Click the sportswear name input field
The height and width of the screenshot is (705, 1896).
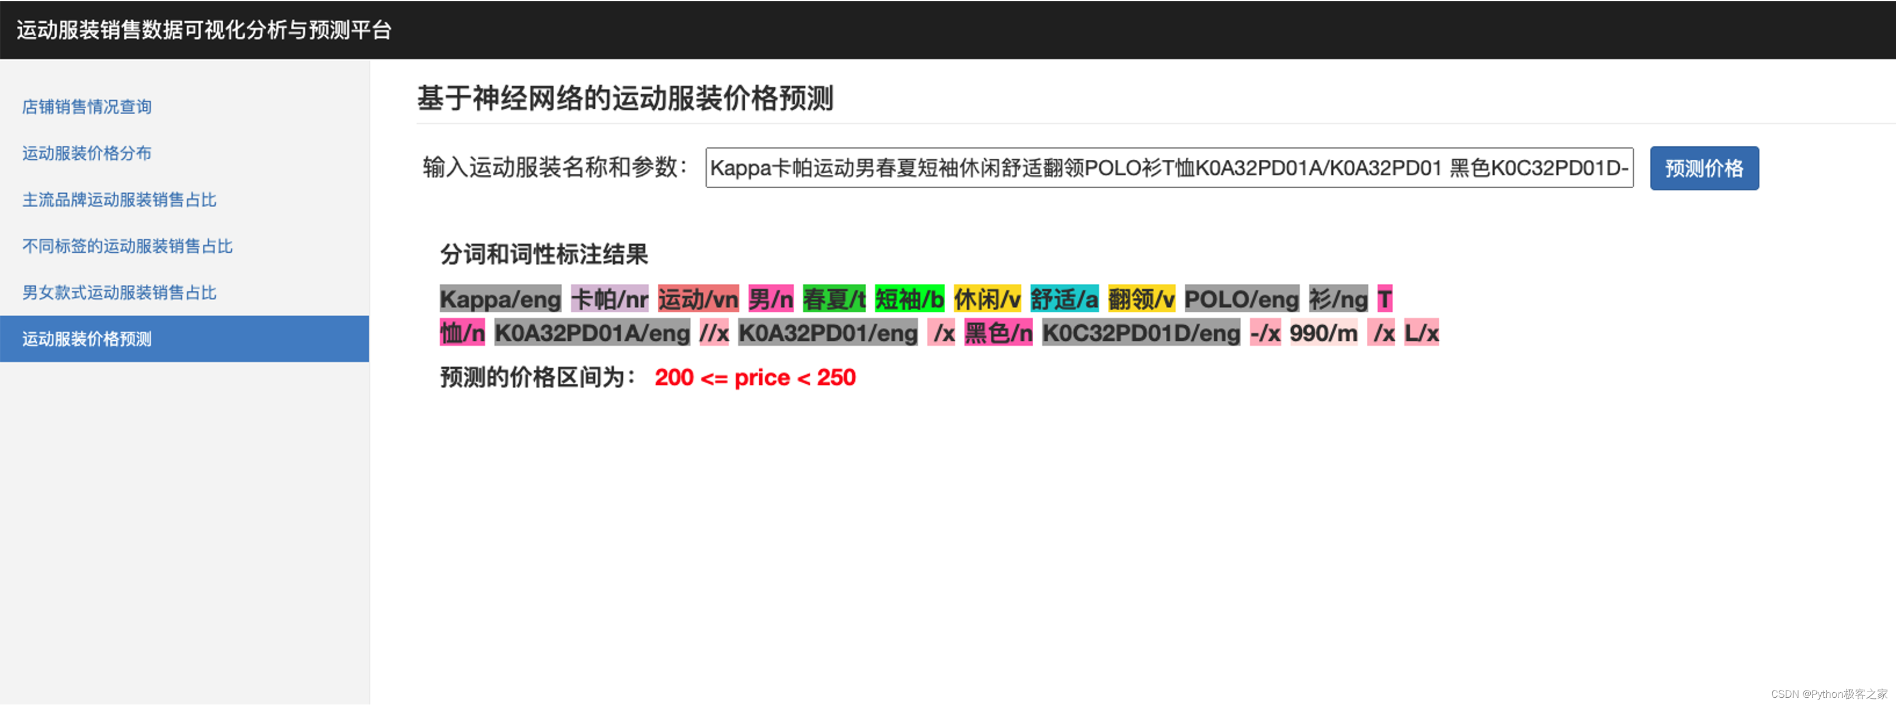1168,169
